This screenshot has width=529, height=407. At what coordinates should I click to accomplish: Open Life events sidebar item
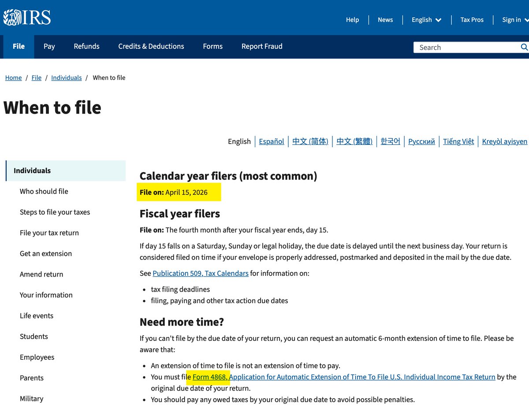click(x=37, y=315)
